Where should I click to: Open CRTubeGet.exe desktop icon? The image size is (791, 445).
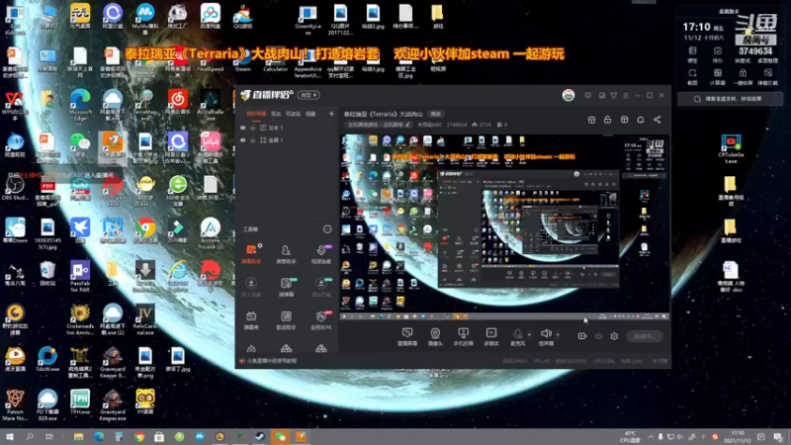point(731,149)
